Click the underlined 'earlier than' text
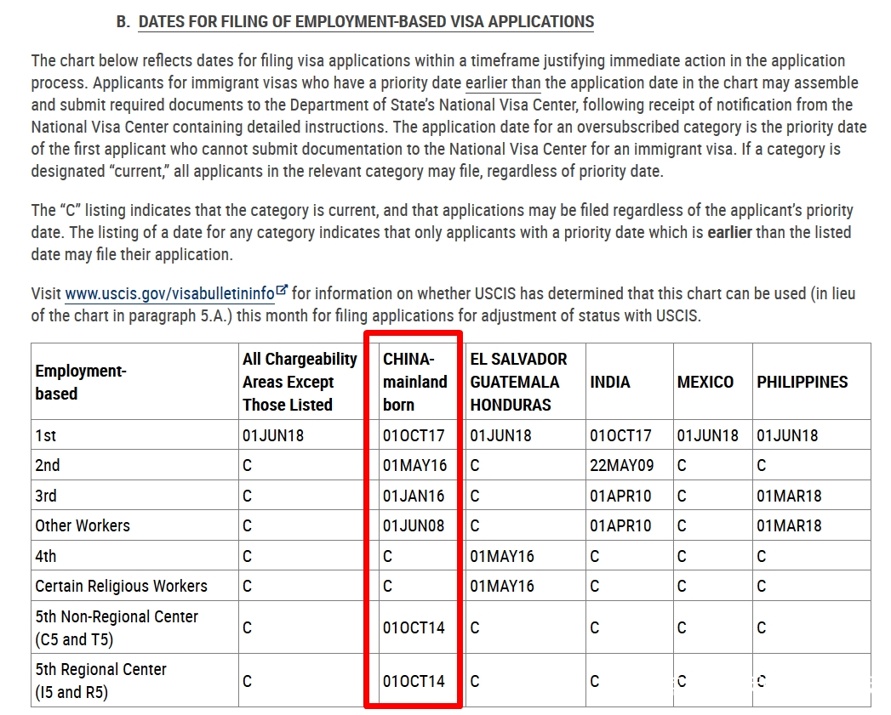891x715 pixels. (x=503, y=83)
